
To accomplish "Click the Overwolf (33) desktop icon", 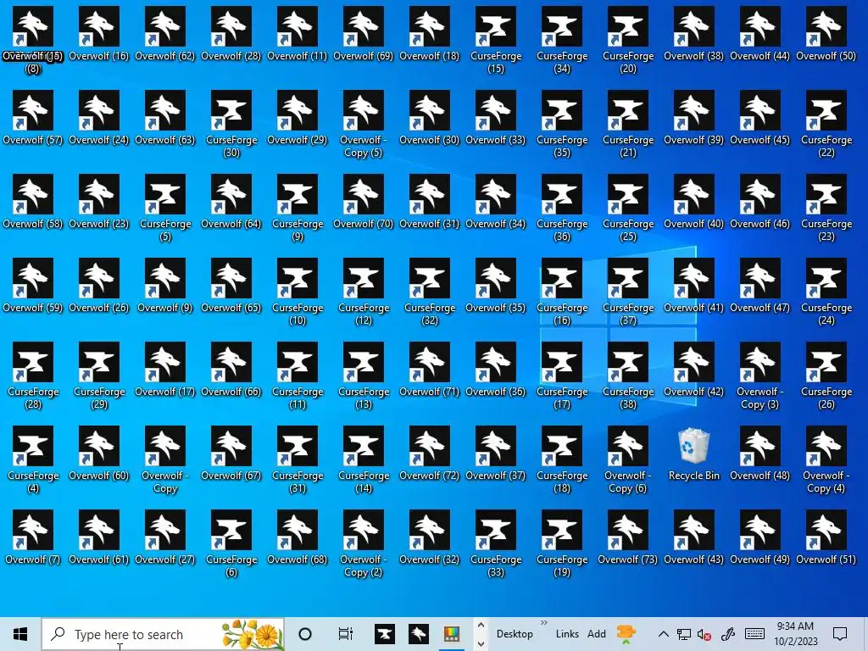I will click(495, 117).
